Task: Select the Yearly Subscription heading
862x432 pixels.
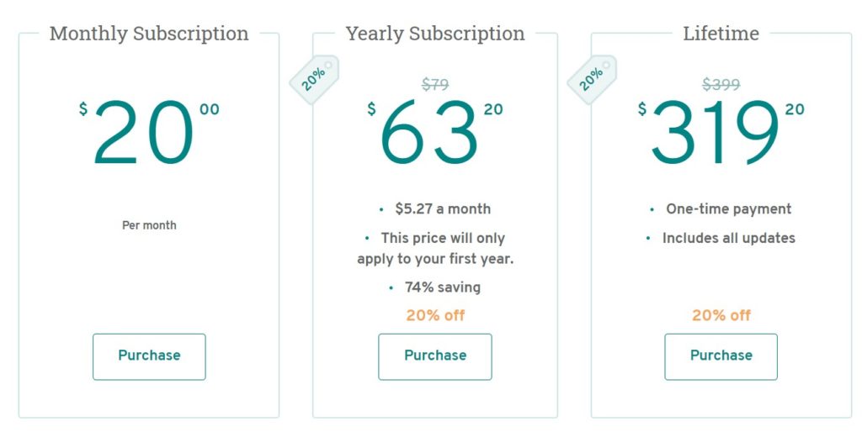Action: point(435,34)
